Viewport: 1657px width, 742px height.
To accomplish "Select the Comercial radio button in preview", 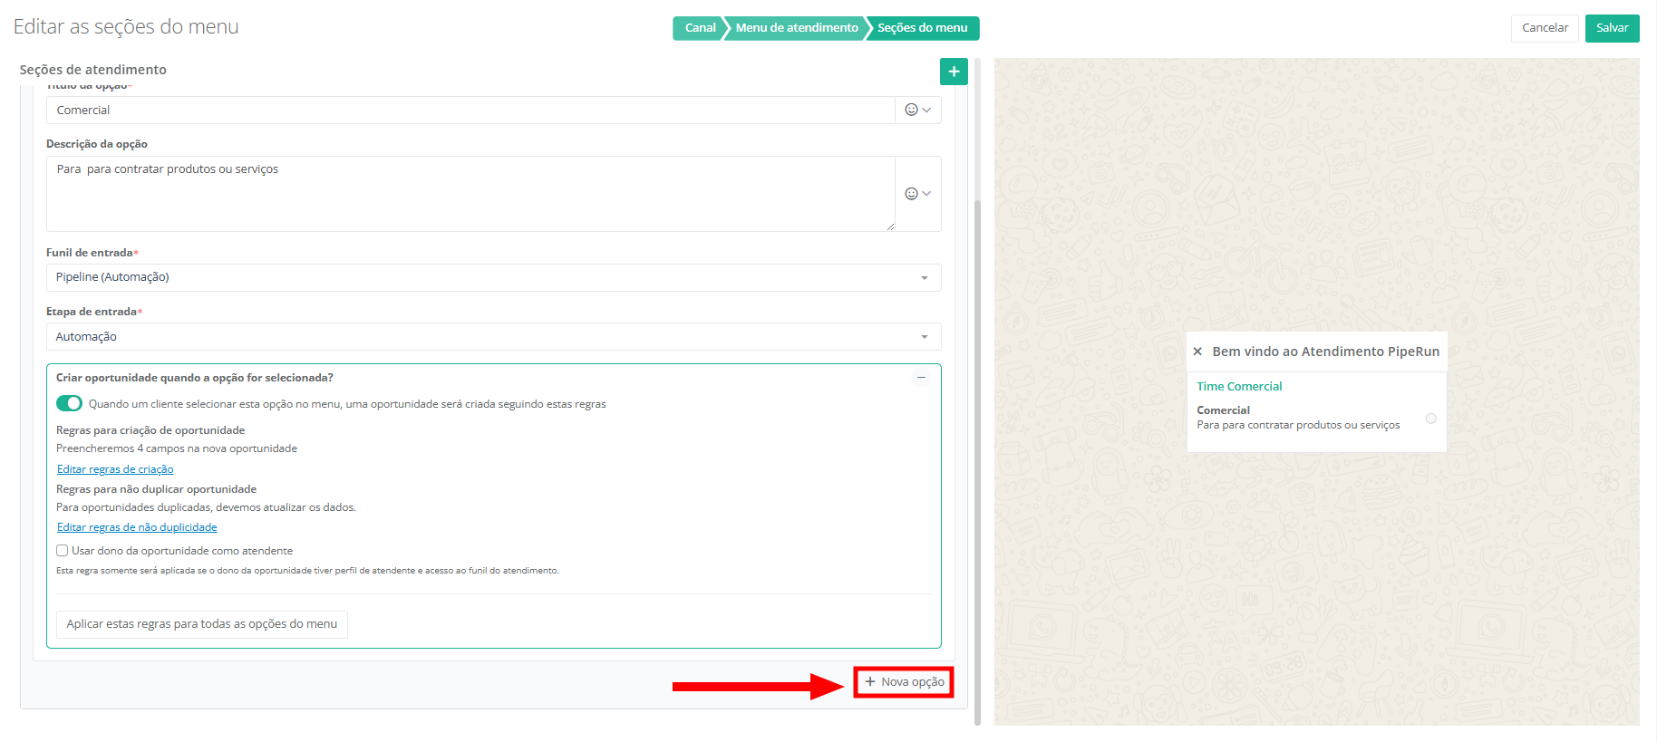I will 1430,419.
